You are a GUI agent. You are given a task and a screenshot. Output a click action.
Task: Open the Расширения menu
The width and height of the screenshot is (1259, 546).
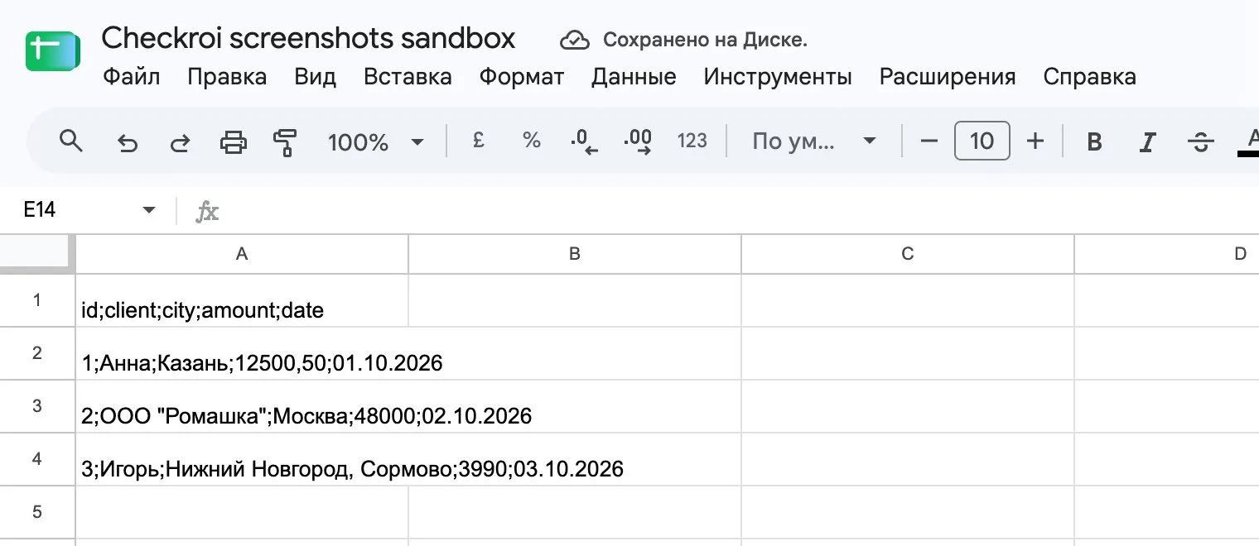(x=948, y=77)
